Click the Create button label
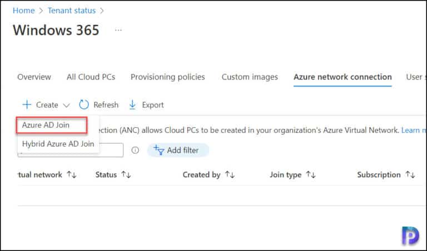This screenshot has width=427, height=251. coord(47,105)
